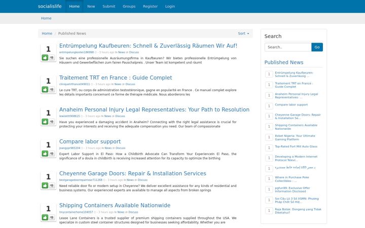Open sidebar link Raja Botak: Dongeng yang Tidak Diketahui?
365x228 pixels.
[298, 211]
